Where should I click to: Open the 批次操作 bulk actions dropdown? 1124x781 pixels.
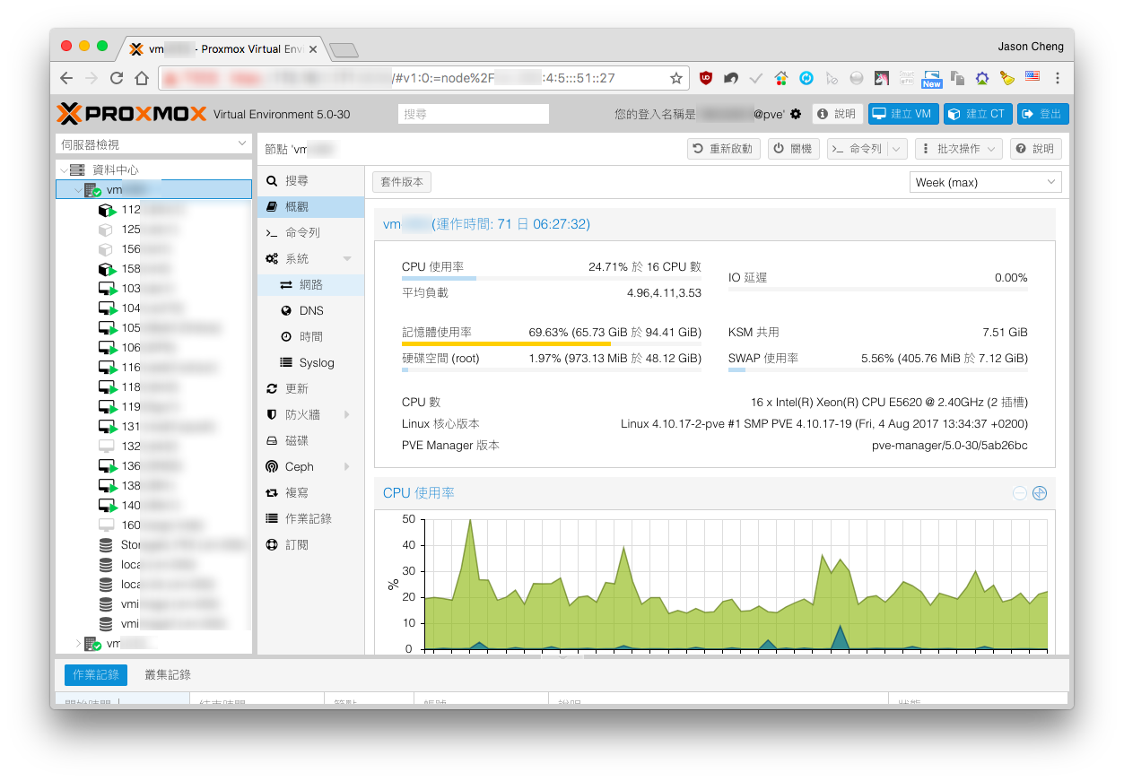(x=959, y=149)
